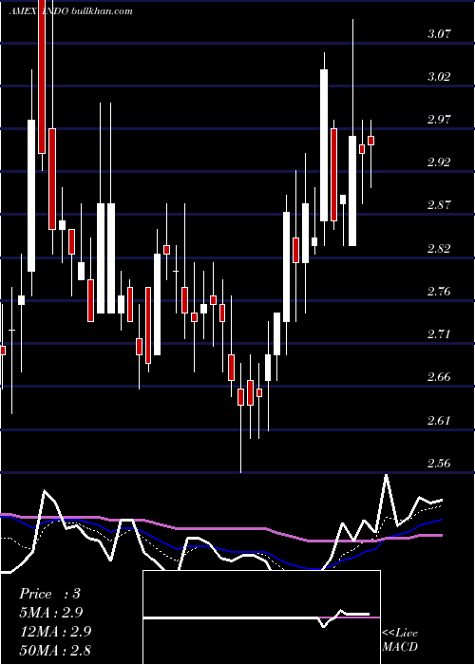Click the 'Price : 3' readout
The height and width of the screenshot is (665, 475).
click(x=49, y=594)
